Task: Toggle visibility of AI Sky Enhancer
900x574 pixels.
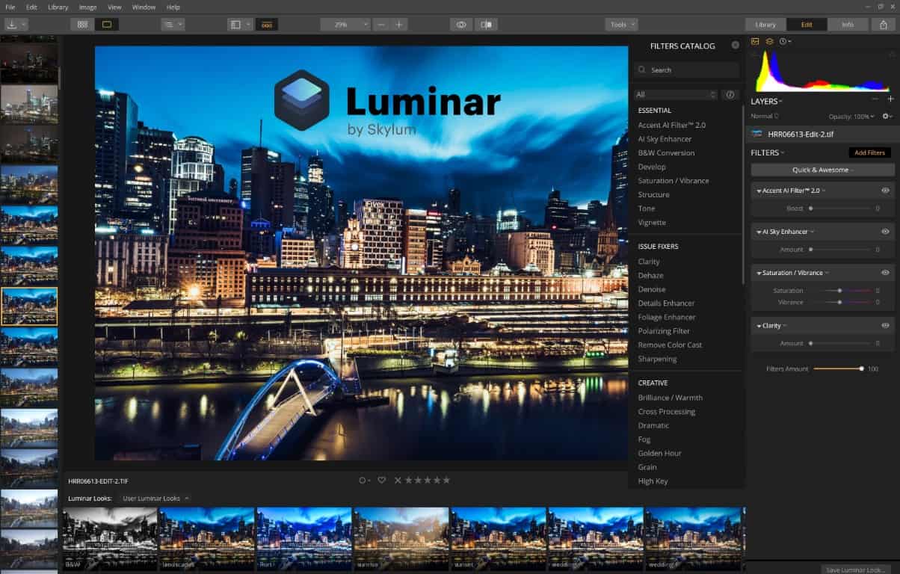Action: (x=885, y=232)
